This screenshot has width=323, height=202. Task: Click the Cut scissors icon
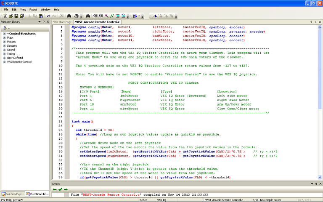coord(29,16)
